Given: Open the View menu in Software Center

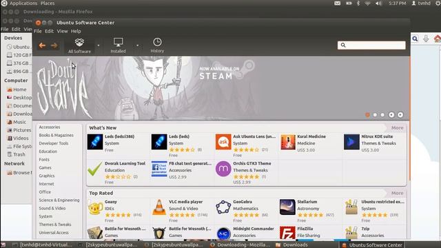Looking at the screenshot, I should coord(63,31).
